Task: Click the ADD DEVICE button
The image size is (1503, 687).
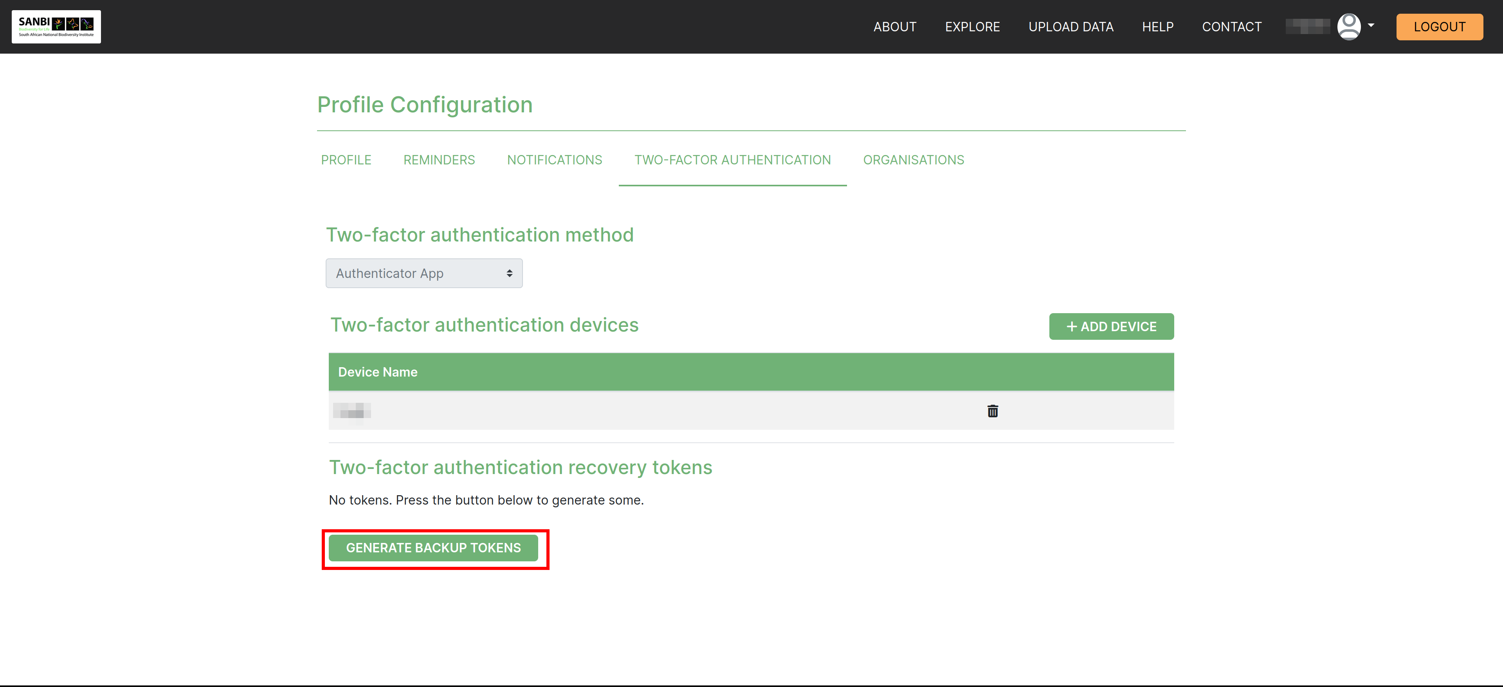Action: pyautogui.click(x=1112, y=326)
